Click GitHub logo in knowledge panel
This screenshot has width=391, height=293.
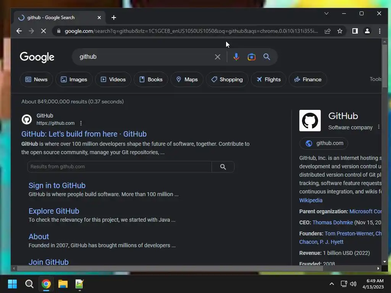click(310, 121)
